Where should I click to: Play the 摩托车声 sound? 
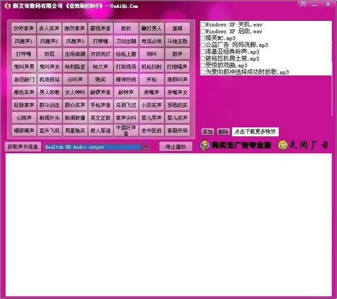[x=24, y=92]
